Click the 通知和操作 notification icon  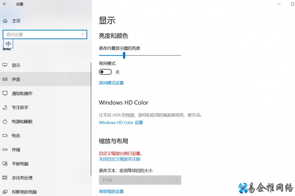coord(5,93)
